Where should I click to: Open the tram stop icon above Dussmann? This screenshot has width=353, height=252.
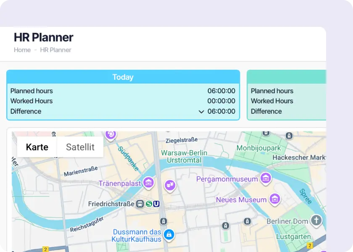click(x=163, y=221)
